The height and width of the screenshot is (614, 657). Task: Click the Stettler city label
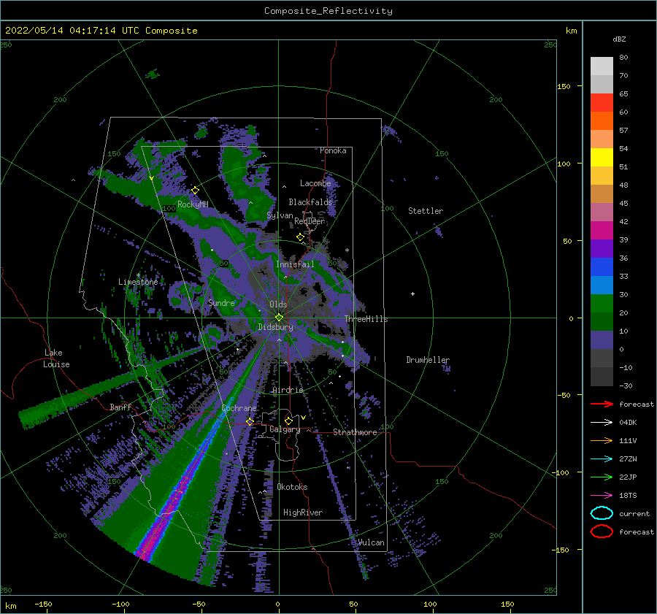(x=426, y=211)
